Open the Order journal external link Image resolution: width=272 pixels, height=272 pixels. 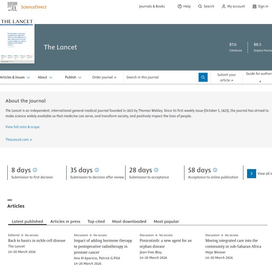click(104, 77)
